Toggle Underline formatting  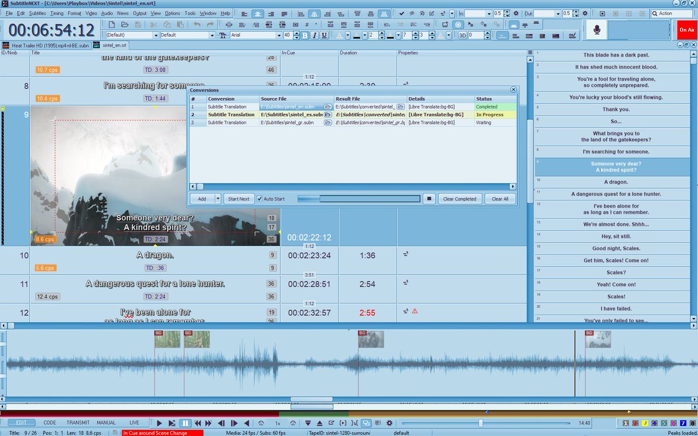[324, 35]
